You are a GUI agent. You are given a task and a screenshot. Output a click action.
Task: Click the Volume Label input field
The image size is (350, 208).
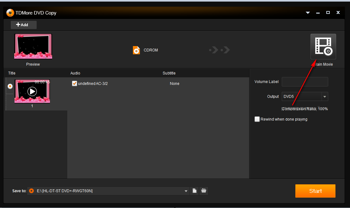click(x=305, y=82)
